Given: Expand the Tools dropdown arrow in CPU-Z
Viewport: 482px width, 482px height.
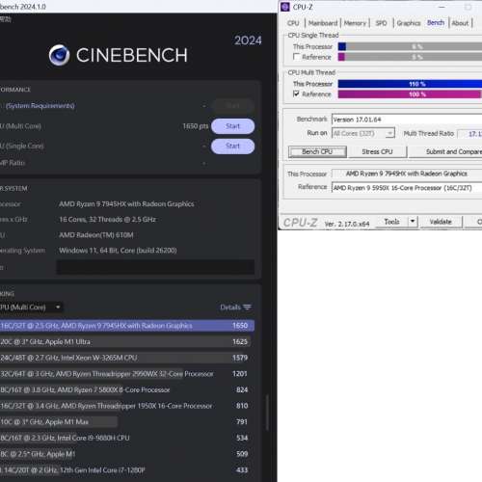Looking at the screenshot, I should coord(413,222).
